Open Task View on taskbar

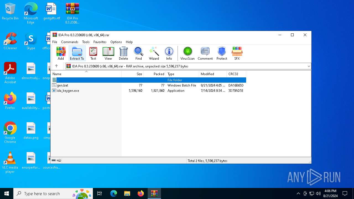(x=100, y=193)
